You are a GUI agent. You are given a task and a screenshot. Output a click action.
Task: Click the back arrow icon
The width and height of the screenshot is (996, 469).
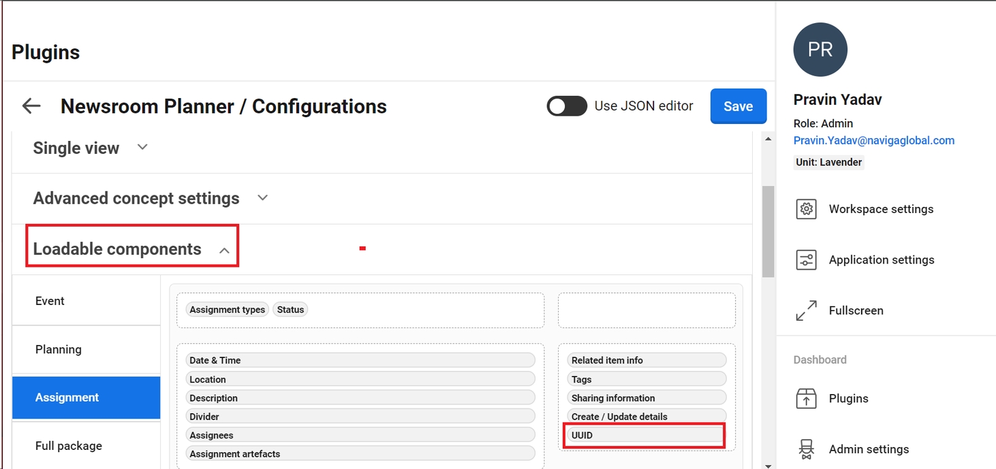[31, 106]
